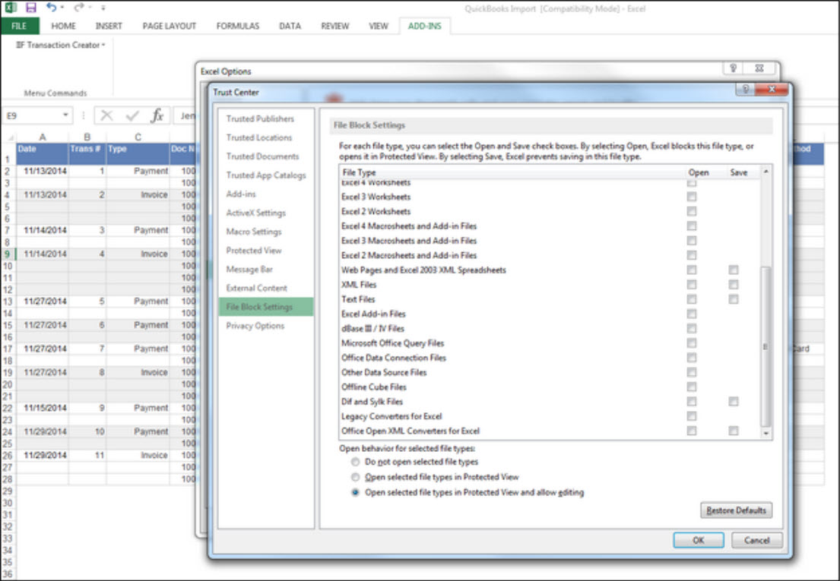The image size is (840, 581).
Task: Select External Content in Trust Center sidebar
Action: point(257,288)
